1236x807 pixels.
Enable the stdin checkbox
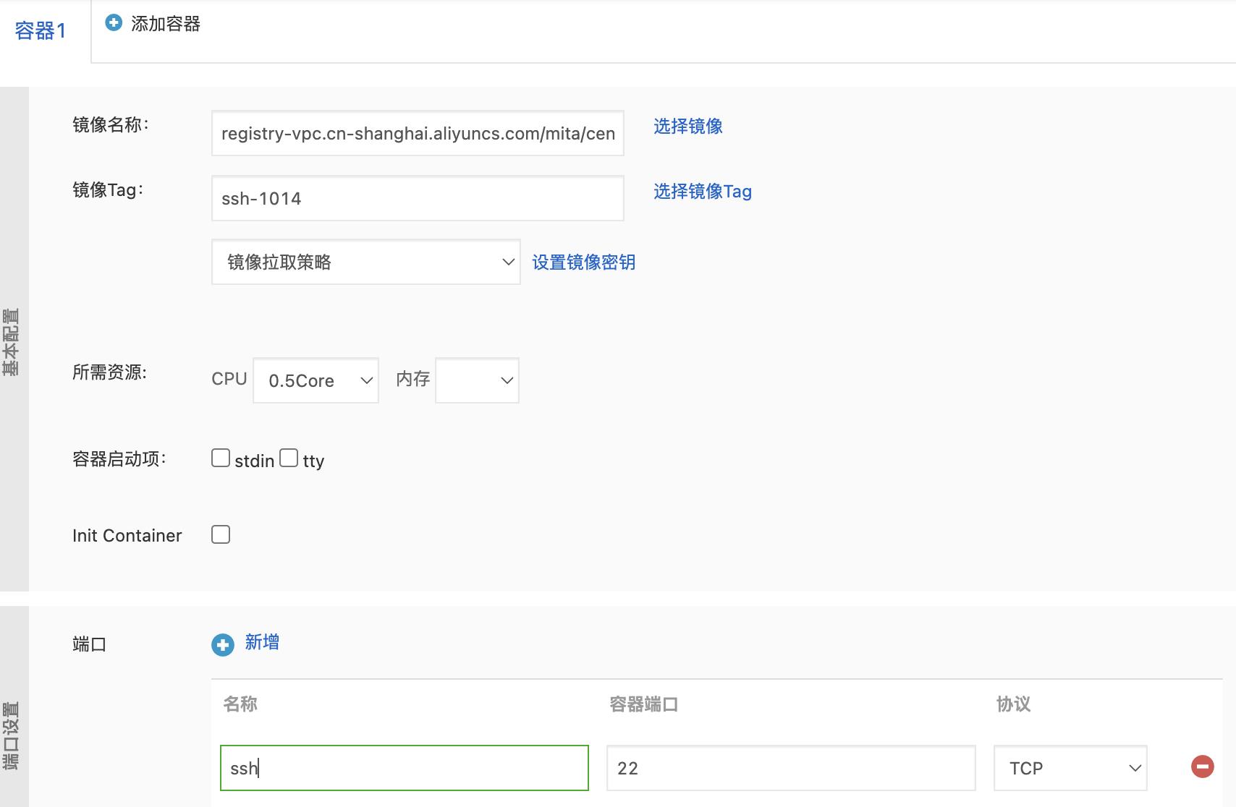(x=221, y=458)
